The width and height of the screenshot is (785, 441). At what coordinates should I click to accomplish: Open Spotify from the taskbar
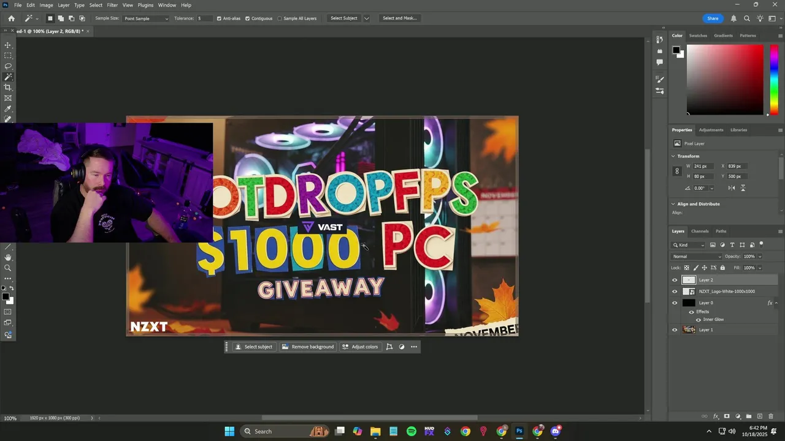(x=412, y=431)
